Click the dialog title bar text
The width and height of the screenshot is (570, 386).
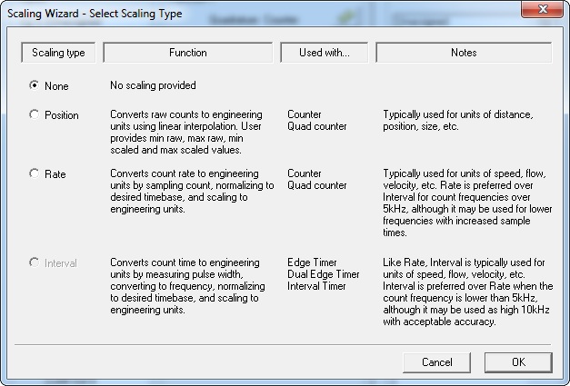click(95, 14)
